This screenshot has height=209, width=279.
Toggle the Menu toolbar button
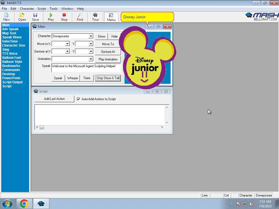pos(111,17)
